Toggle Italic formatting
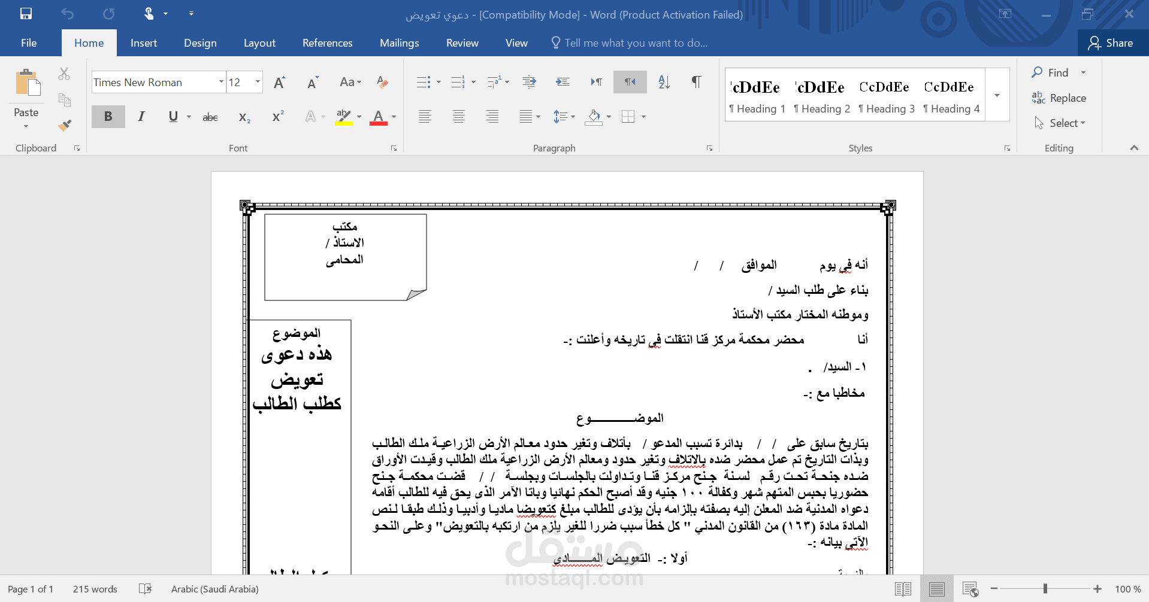 coord(141,117)
